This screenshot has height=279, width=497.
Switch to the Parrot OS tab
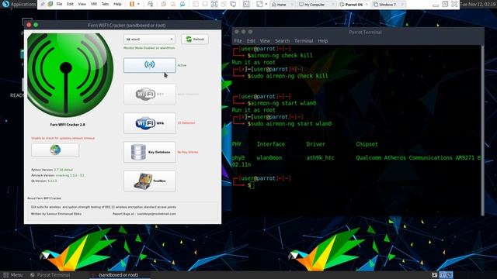point(353,5)
